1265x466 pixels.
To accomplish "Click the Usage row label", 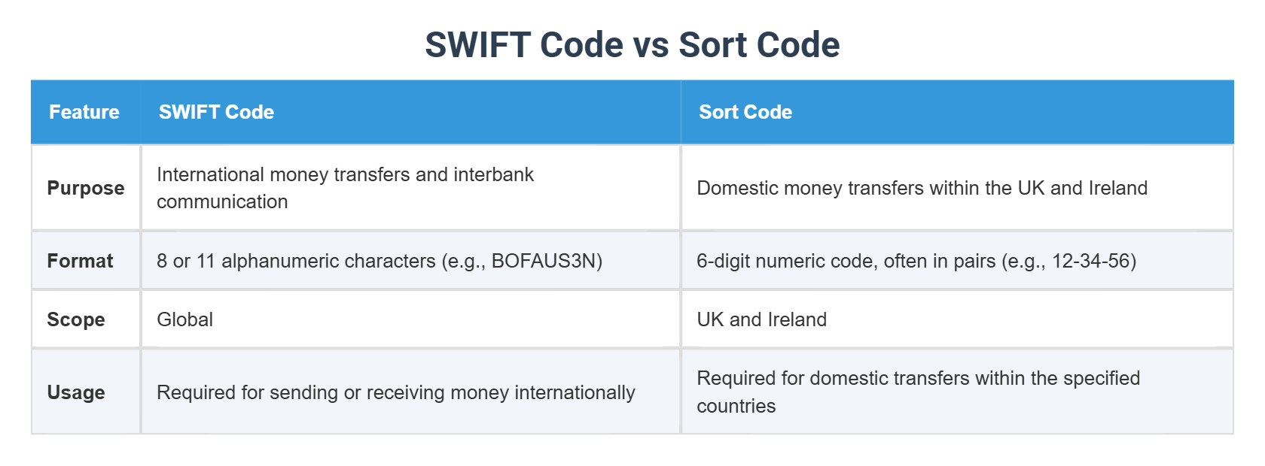I will [76, 392].
